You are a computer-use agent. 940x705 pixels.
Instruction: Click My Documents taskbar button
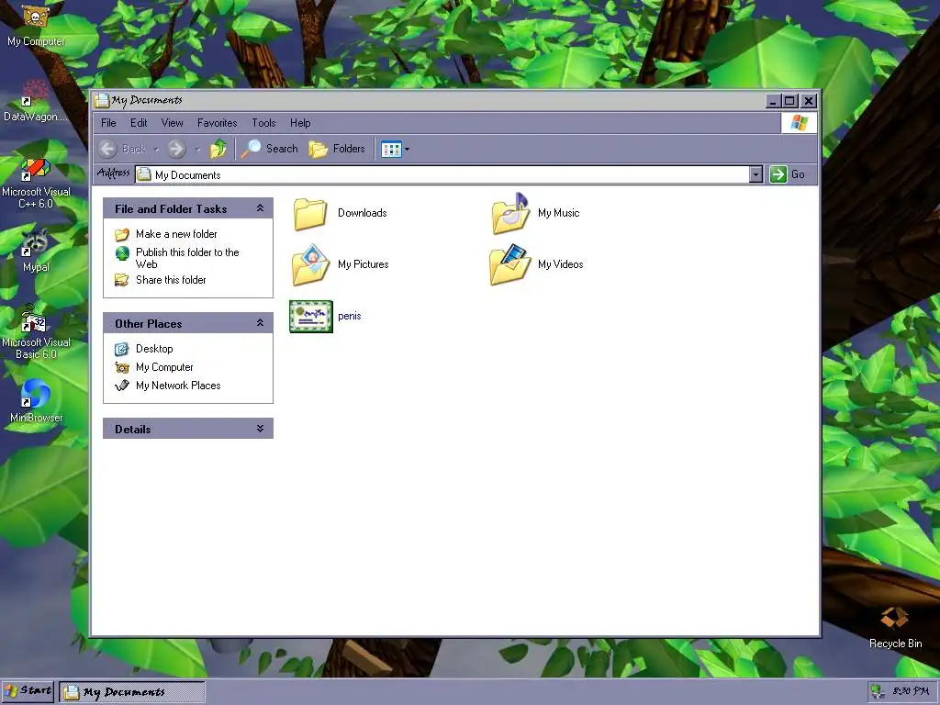pos(132,692)
